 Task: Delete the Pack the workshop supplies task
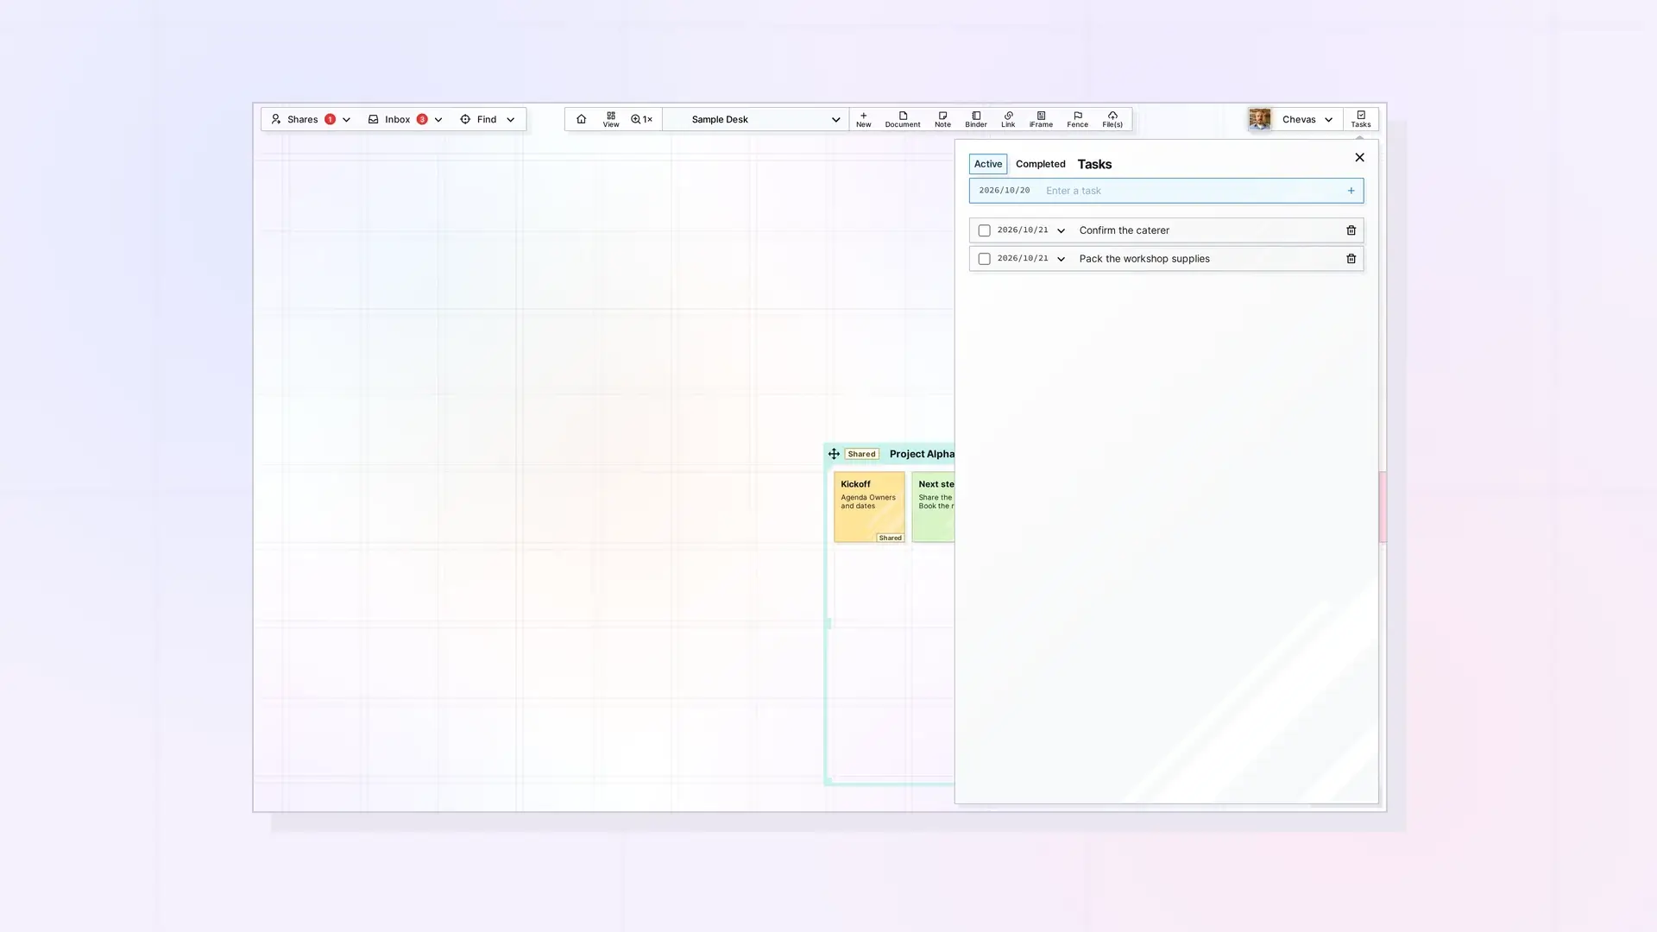point(1351,259)
